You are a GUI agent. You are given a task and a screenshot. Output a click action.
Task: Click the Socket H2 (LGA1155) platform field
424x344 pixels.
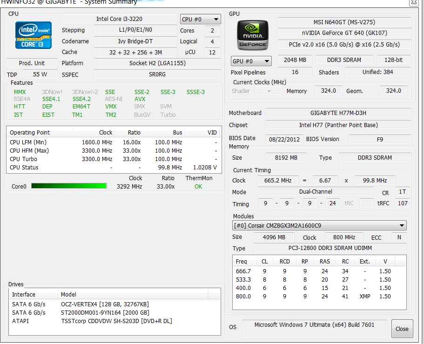(157, 63)
